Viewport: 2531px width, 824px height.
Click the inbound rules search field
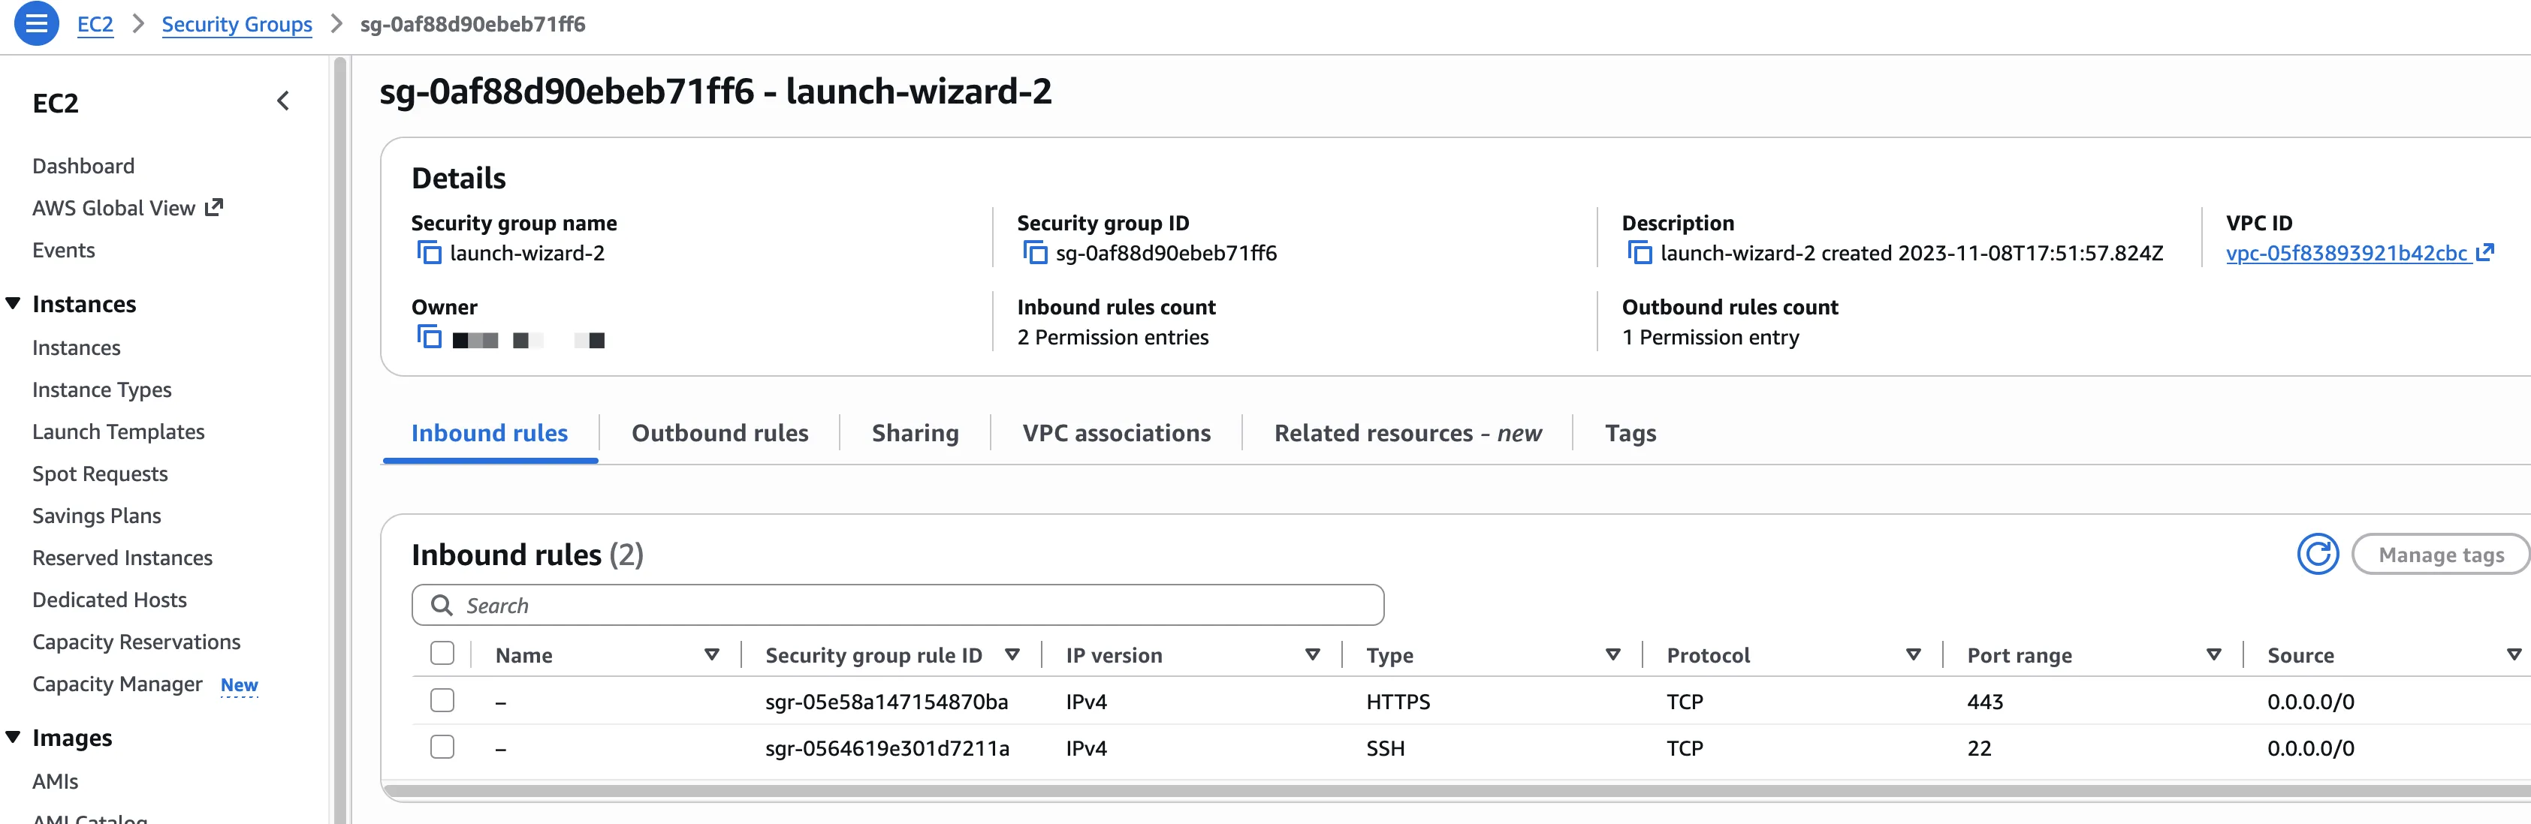898,605
